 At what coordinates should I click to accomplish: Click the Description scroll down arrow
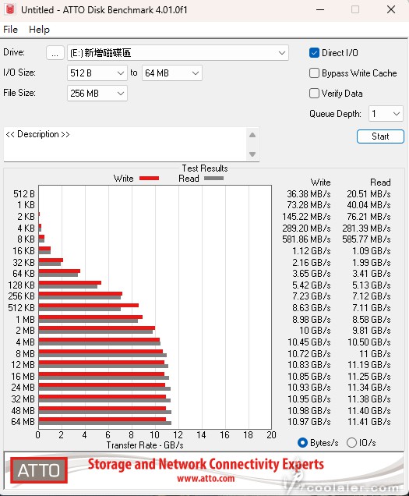pos(252,154)
